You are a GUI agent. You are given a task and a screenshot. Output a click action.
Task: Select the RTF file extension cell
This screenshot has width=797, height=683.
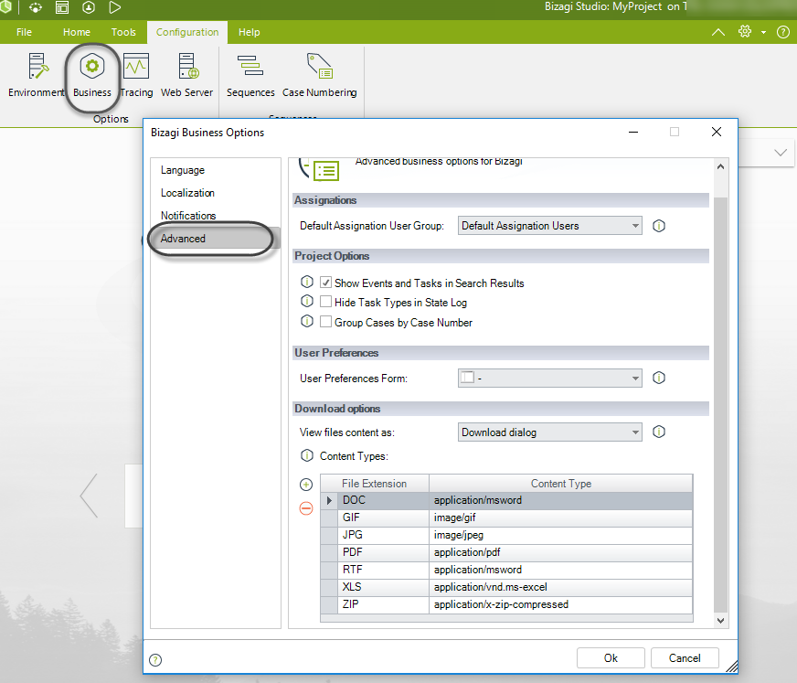point(383,570)
